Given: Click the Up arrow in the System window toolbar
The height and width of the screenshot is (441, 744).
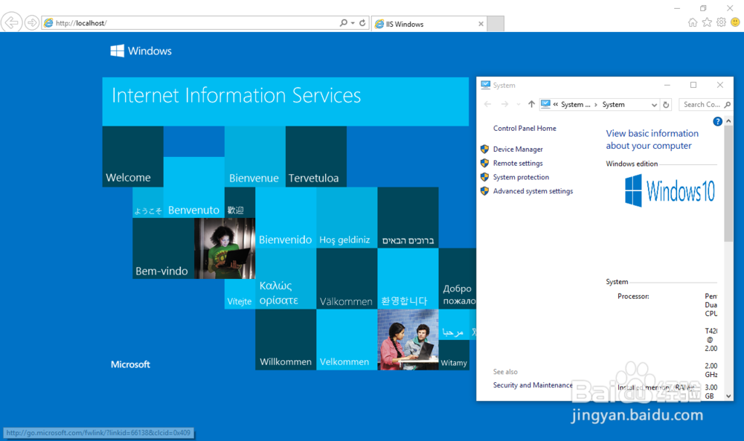Looking at the screenshot, I should [531, 104].
